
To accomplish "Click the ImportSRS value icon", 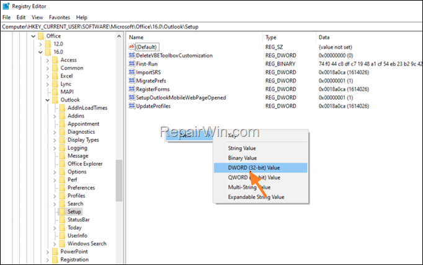I will [131, 72].
